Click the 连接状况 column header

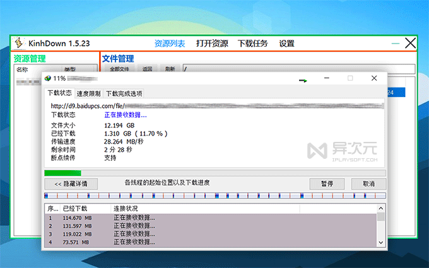point(205,209)
